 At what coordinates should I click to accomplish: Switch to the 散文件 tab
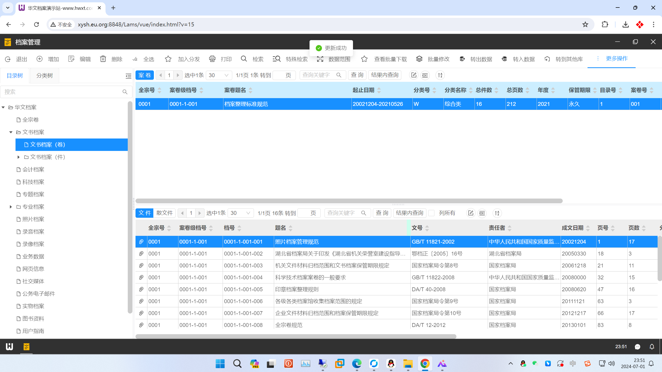[164, 213]
